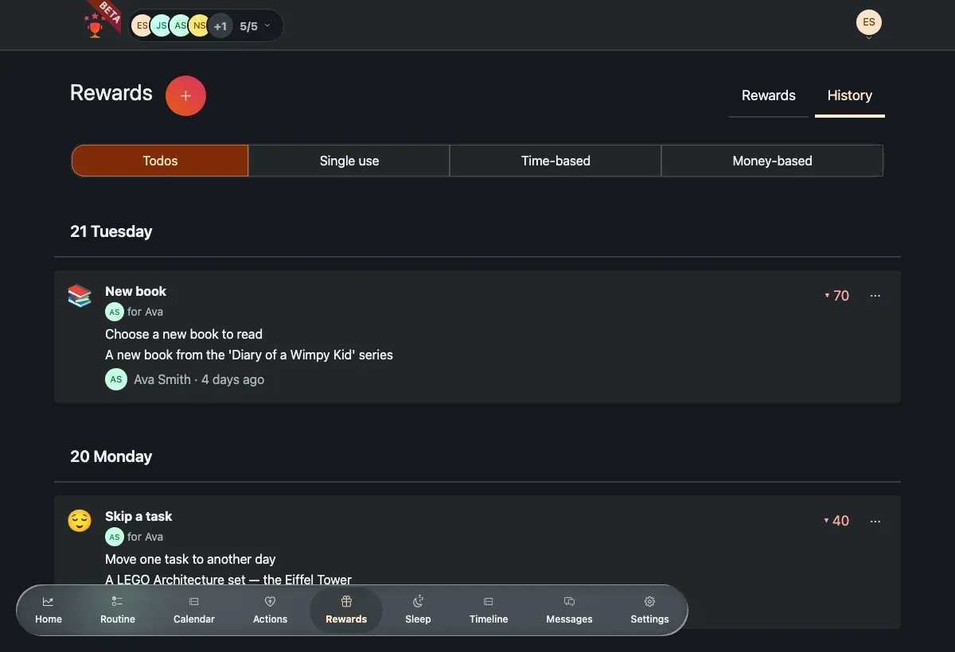Go to Home in bottom navigation
This screenshot has width=955, height=652.
click(x=49, y=610)
